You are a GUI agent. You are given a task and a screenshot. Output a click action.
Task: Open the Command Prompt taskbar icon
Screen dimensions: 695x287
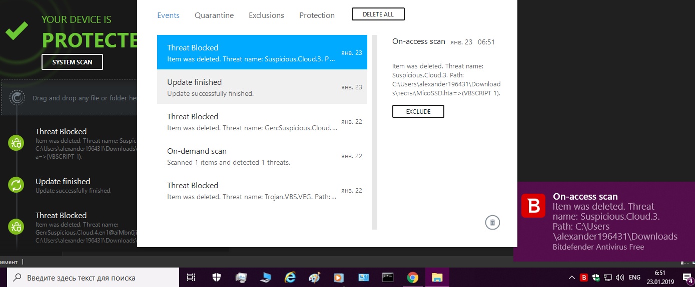pyautogui.click(x=388, y=278)
